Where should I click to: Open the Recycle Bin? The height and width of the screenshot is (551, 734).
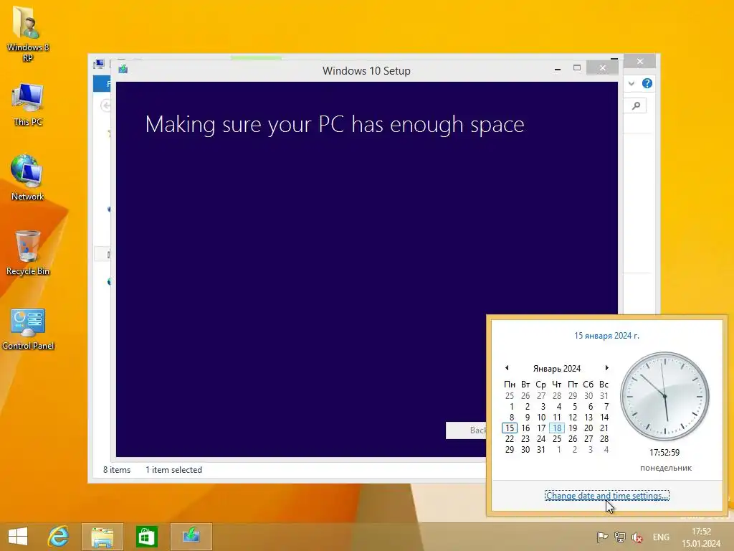(x=28, y=253)
